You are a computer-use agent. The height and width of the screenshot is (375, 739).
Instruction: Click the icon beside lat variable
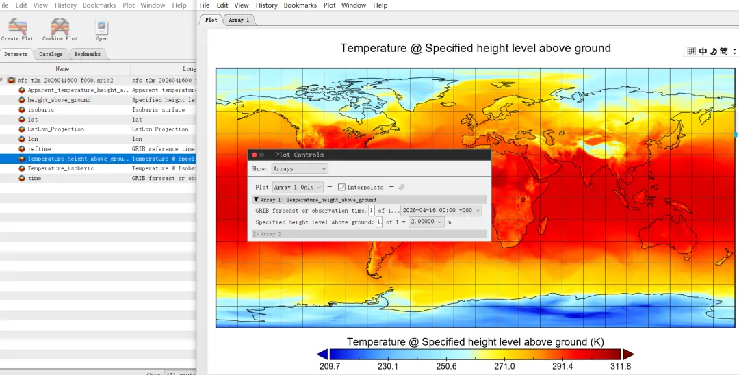[x=22, y=120]
